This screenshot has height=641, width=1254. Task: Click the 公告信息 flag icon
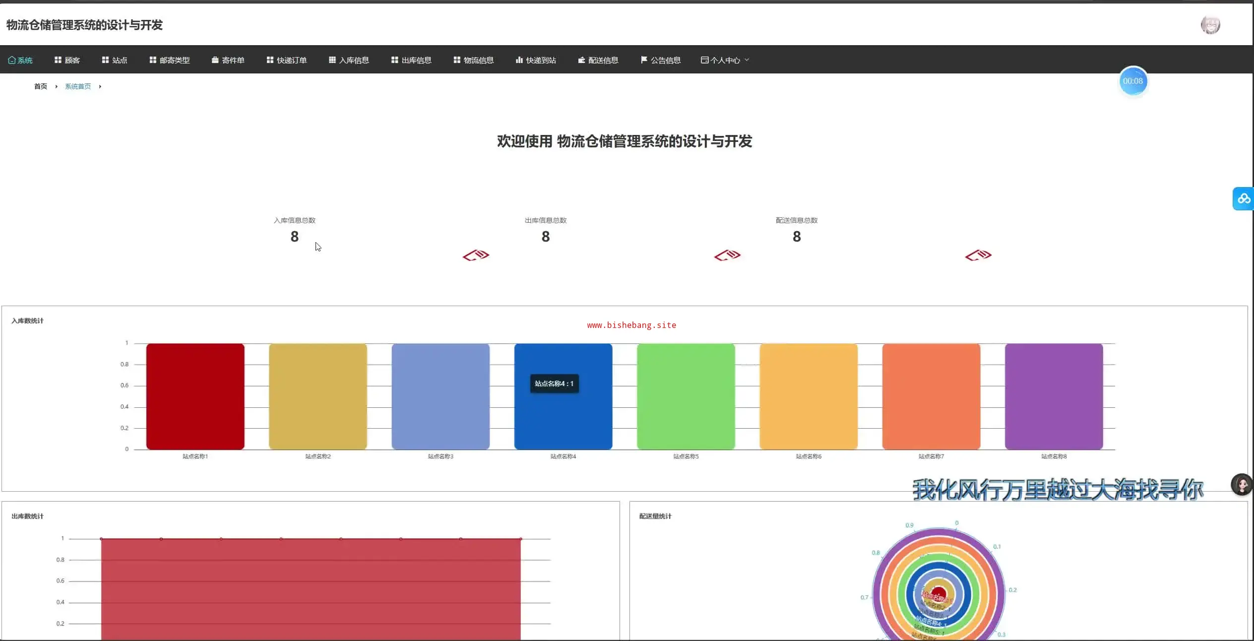click(x=643, y=60)
